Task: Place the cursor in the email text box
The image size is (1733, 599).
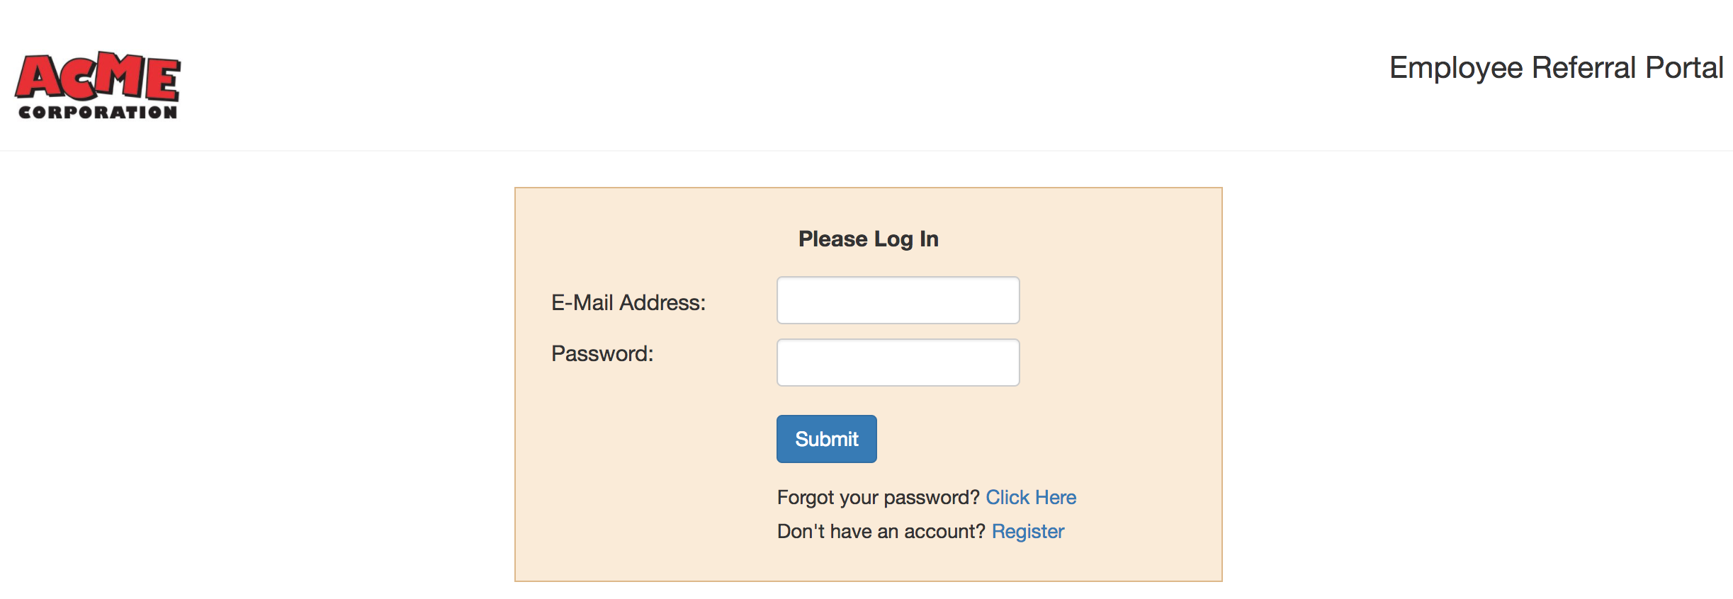Action: pyautogui.click(x=898, y=300)
